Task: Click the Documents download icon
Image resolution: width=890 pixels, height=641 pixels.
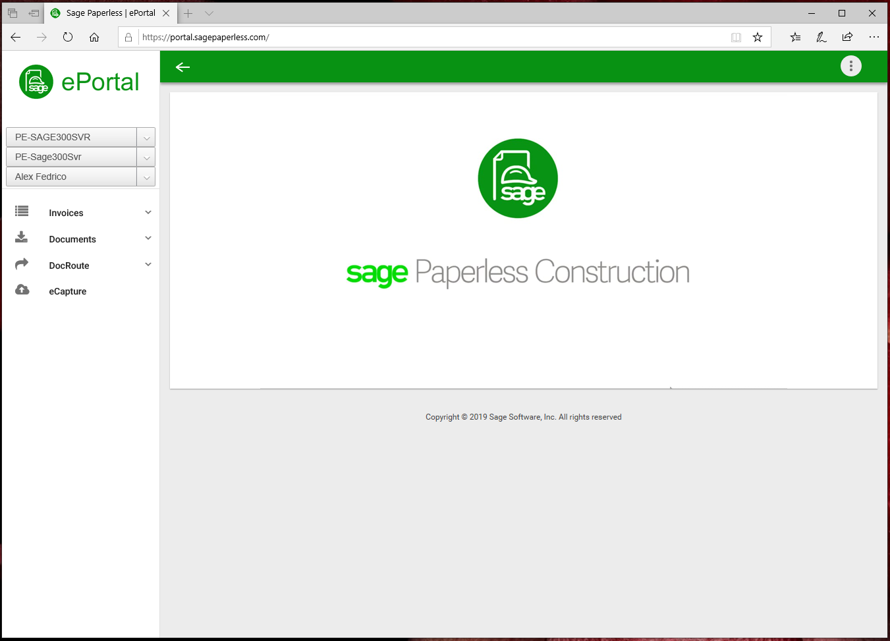Action: point(22,237)
